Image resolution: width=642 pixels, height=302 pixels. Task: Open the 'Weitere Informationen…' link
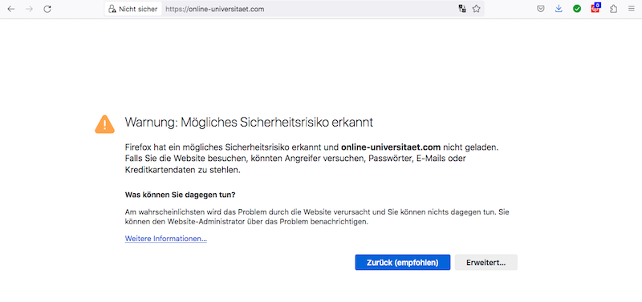[166, 239]
